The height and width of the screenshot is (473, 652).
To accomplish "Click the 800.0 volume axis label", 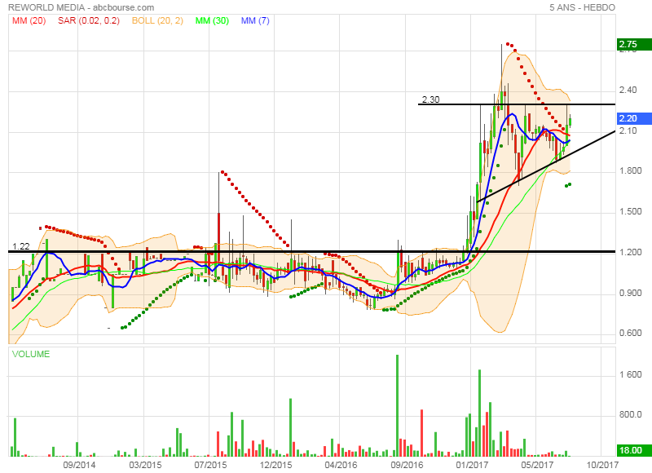I will [630, 415].
